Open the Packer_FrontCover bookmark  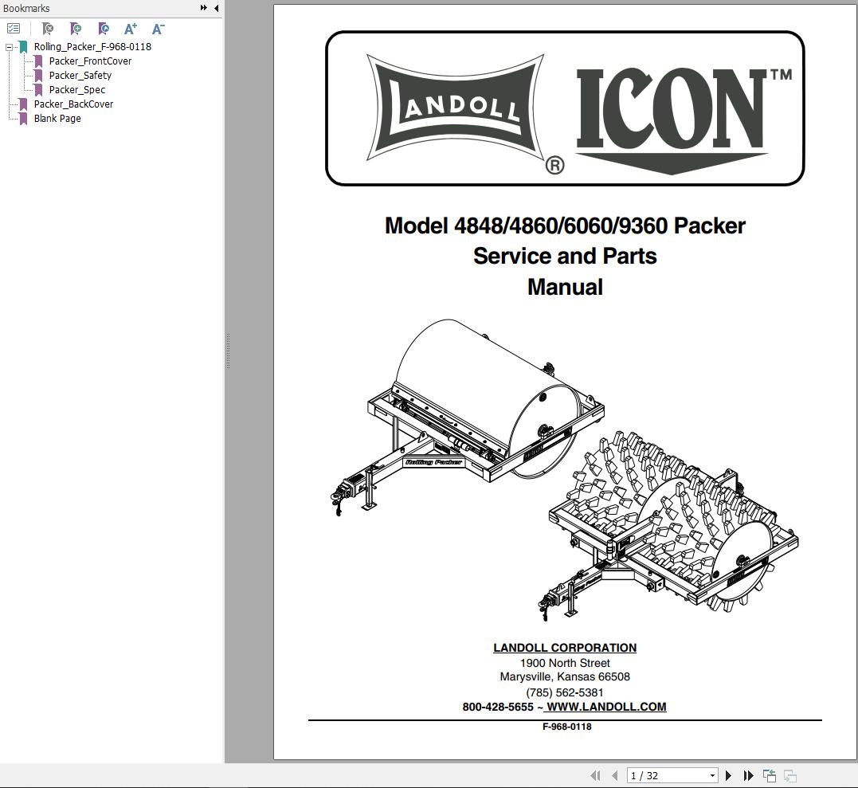90,61
